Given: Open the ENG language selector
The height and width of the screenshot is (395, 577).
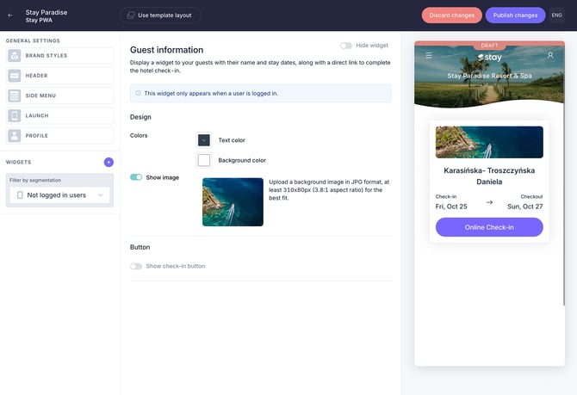Looking at the screenshot, I should (x=556, y=15).
